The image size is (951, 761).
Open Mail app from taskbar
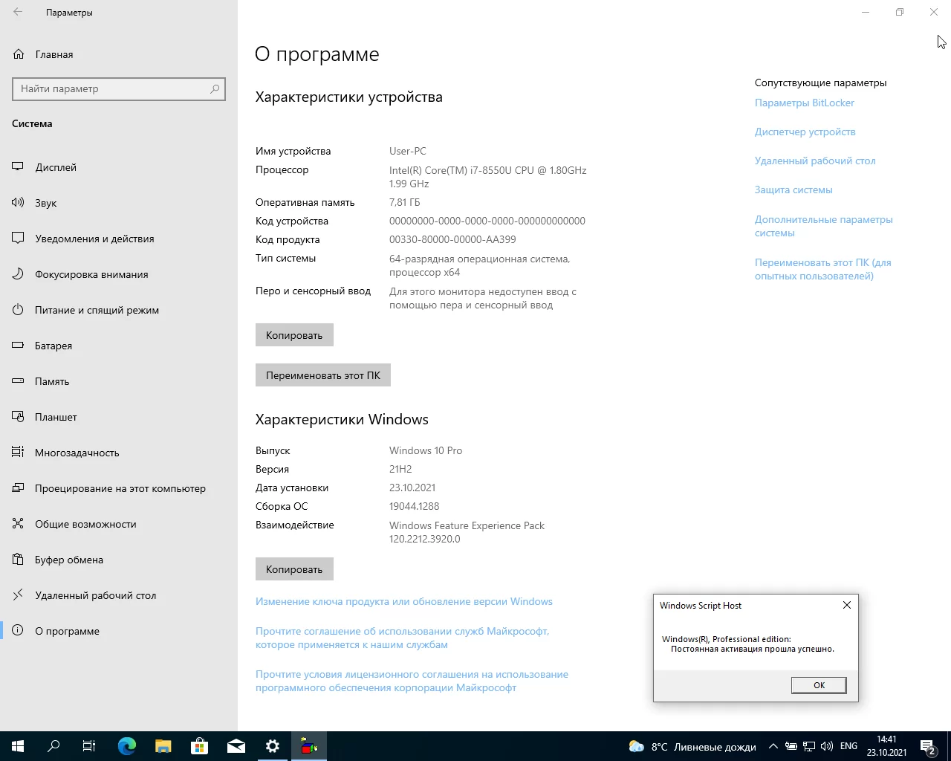tap(236, 746)
